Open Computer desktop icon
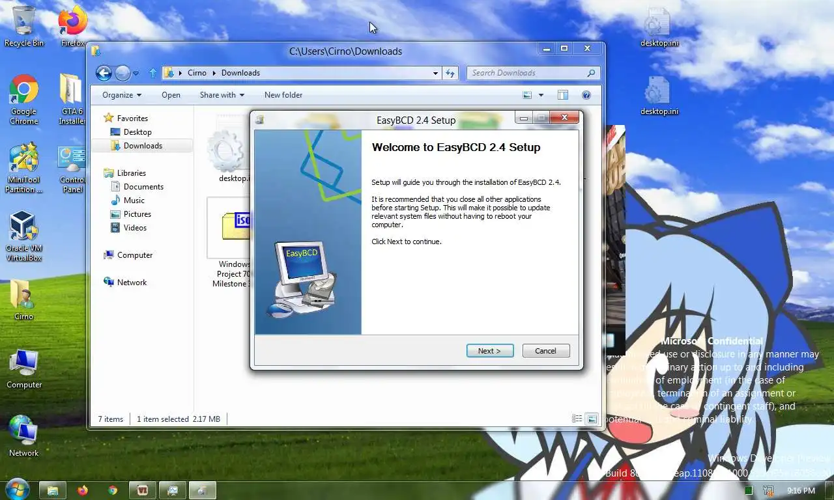 tap(24, 368)
